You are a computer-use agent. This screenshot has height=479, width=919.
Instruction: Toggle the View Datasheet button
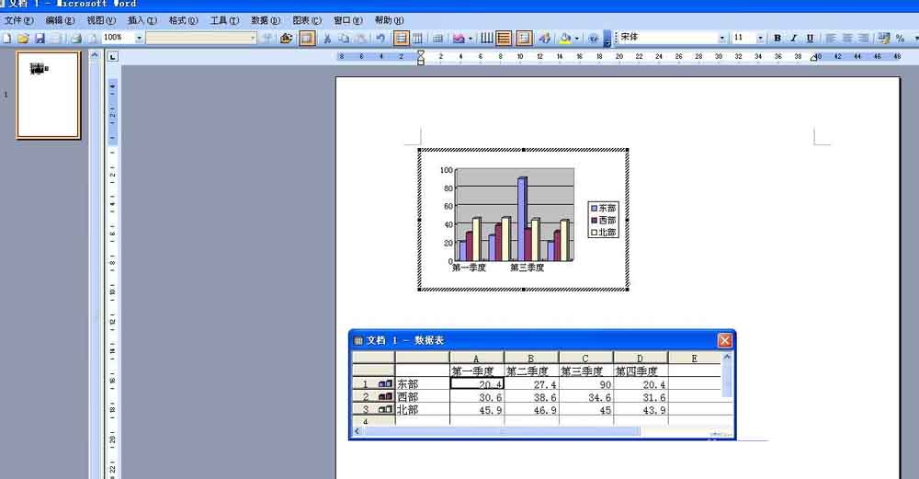point(307,38)
